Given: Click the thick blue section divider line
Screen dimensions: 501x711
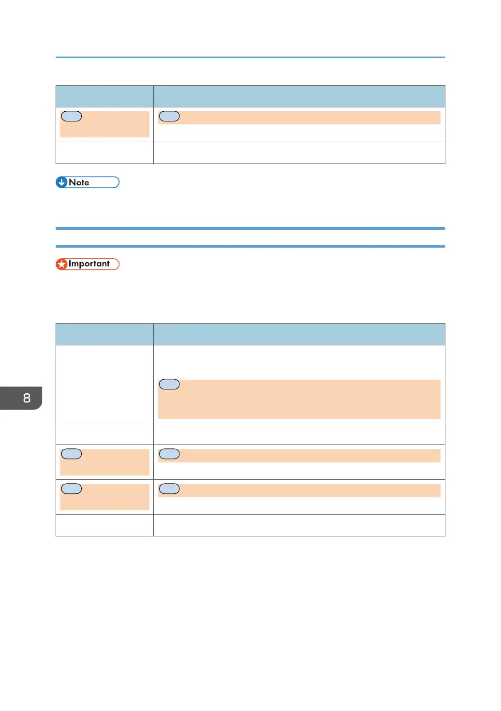Looking at the screenshot, I should (x=250, y=228).
